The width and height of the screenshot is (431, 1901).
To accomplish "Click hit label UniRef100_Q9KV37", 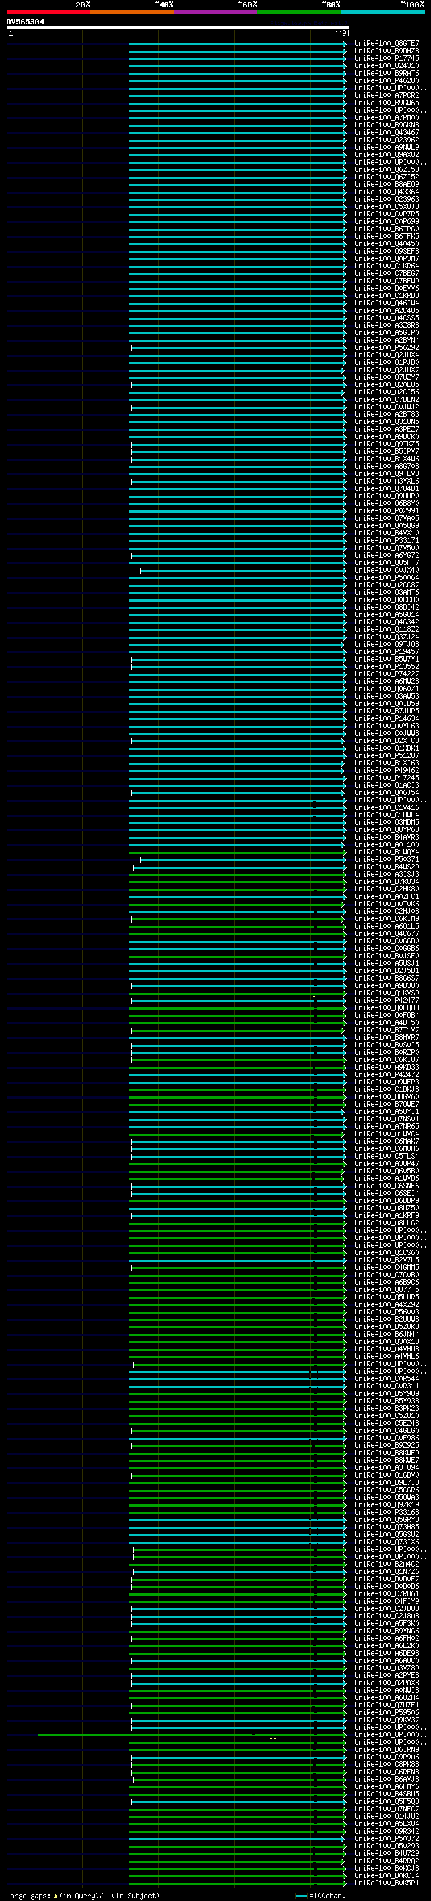I will 387,1720.
